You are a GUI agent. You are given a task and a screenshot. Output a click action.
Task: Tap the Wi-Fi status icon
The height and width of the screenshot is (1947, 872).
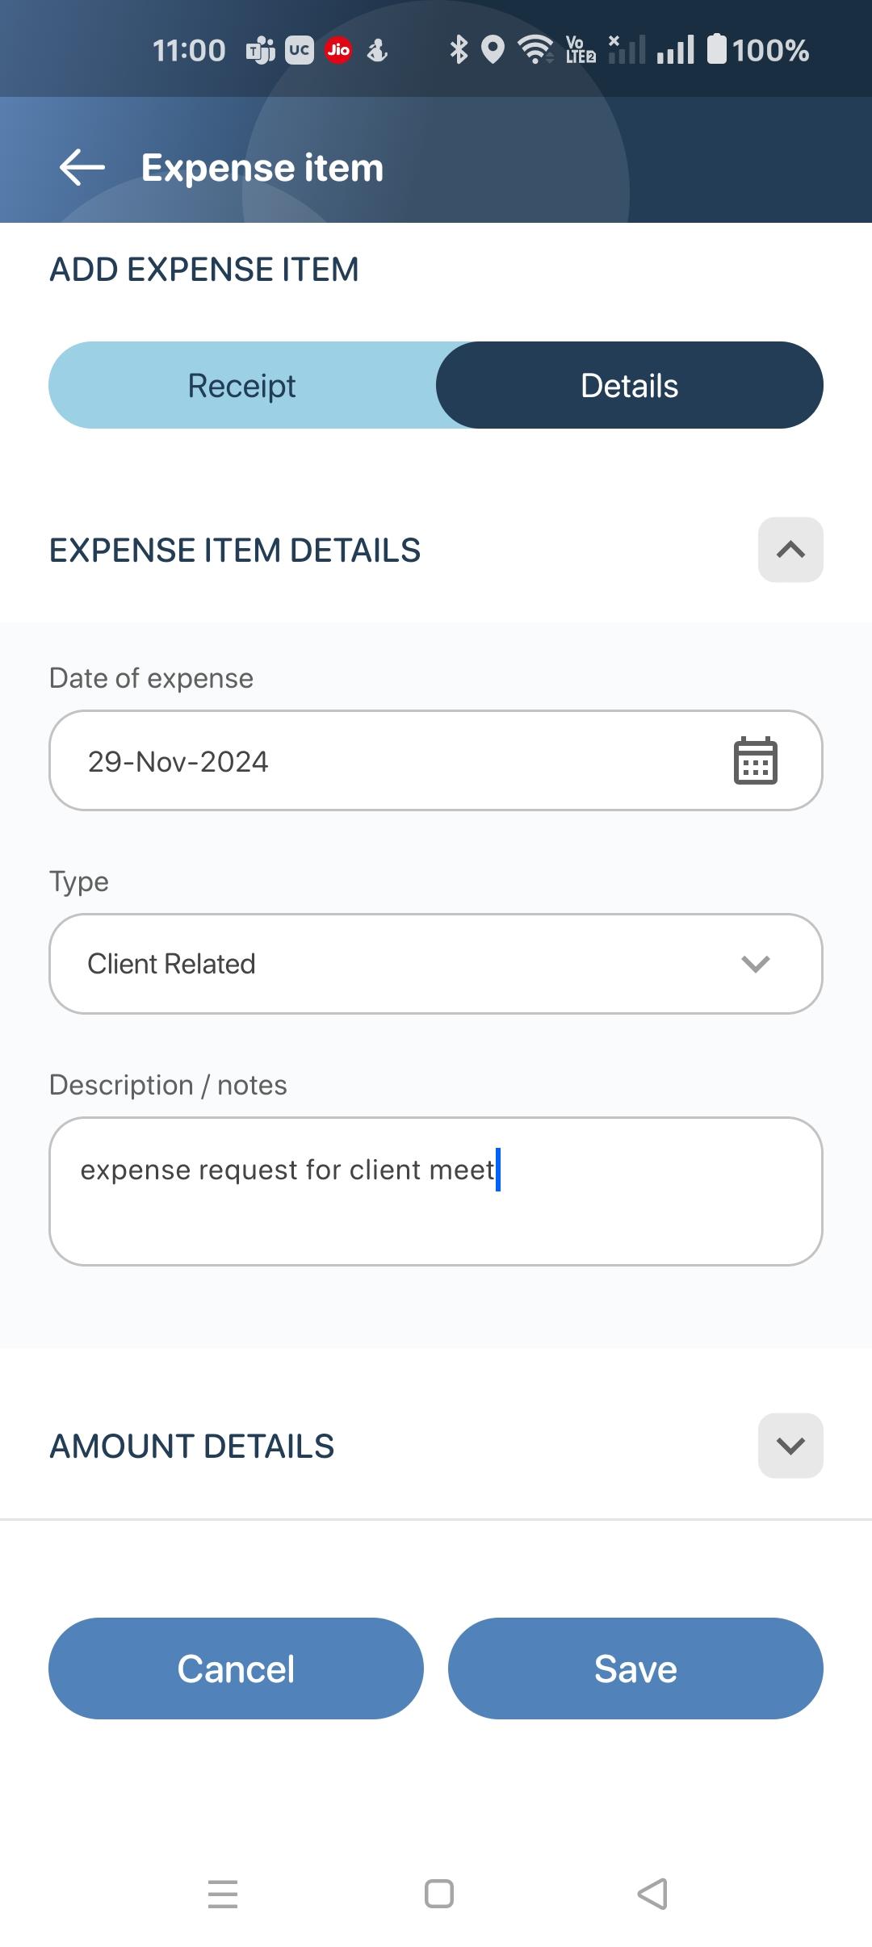point(535,50)
